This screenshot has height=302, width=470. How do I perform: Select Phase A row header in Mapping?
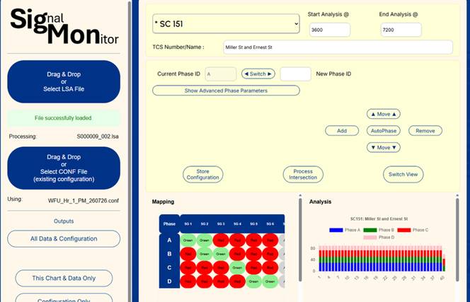pos(169,240)
